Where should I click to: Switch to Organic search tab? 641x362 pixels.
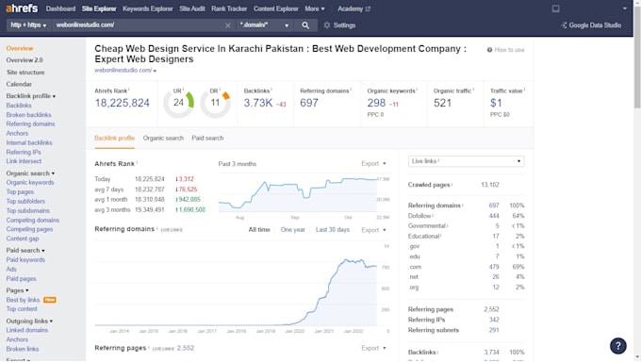tap(163, 139)
